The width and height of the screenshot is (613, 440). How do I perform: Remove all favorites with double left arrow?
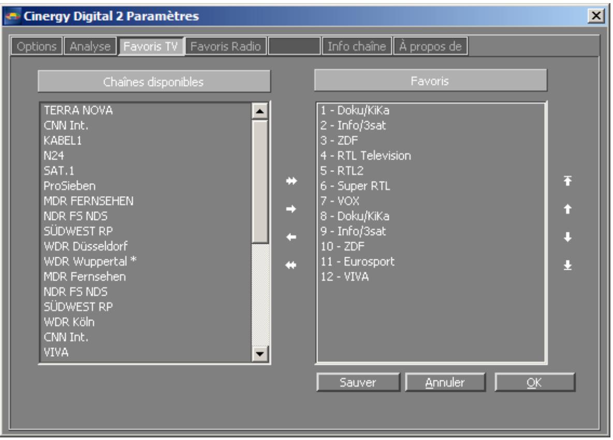click(x=291, y=265)
